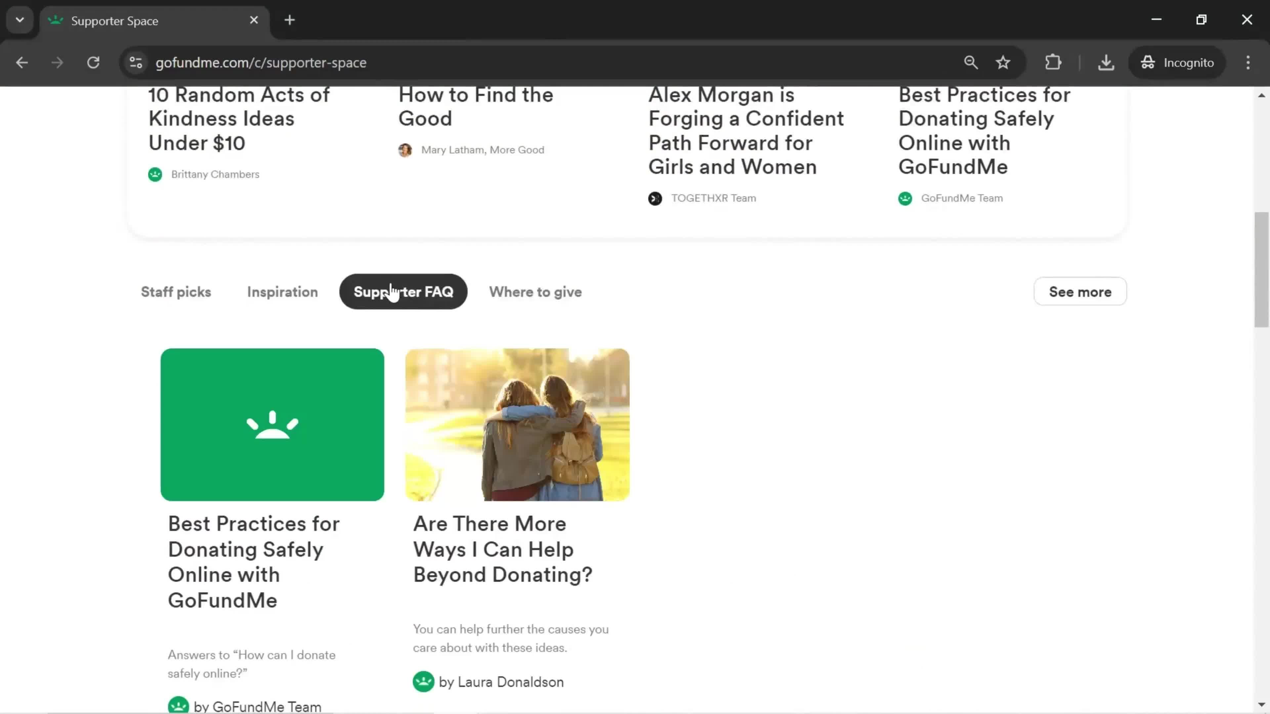Open Where to give section
1270x714 pixels.
pos(535,291)
